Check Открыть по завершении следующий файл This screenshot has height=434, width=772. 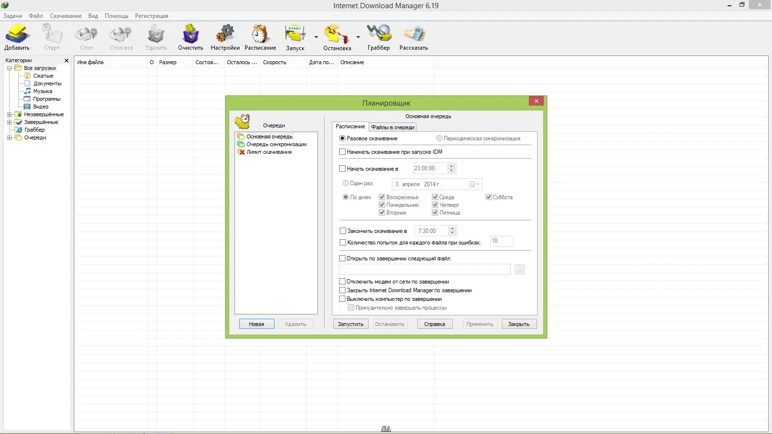[x=343, y=258]
